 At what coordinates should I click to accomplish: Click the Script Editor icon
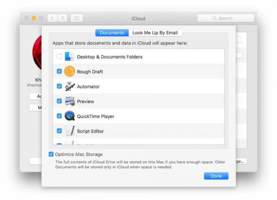pyautogui.click(x=69, y=131)
